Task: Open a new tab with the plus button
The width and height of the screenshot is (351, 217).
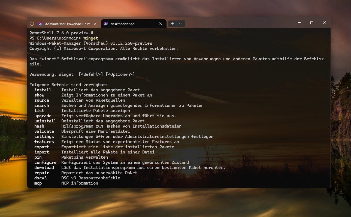Action: coord(172,24)
